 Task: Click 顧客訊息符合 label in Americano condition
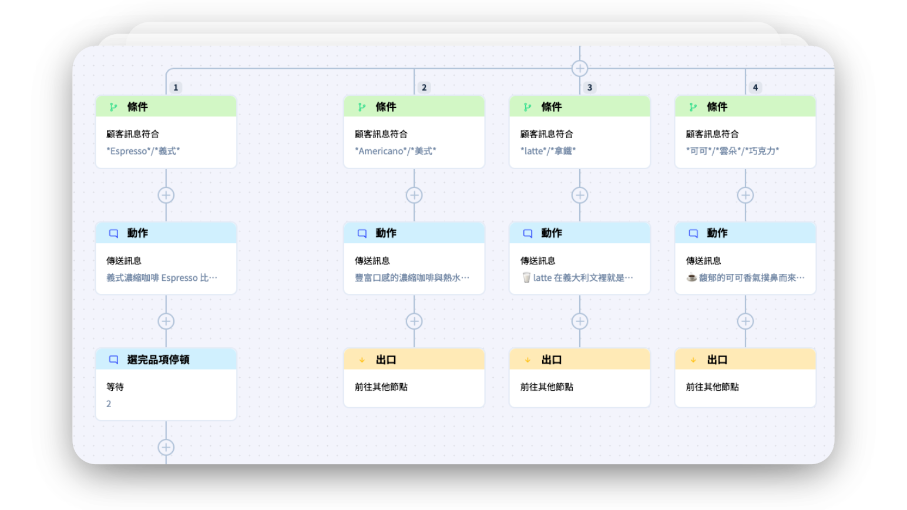click(381, 134)
